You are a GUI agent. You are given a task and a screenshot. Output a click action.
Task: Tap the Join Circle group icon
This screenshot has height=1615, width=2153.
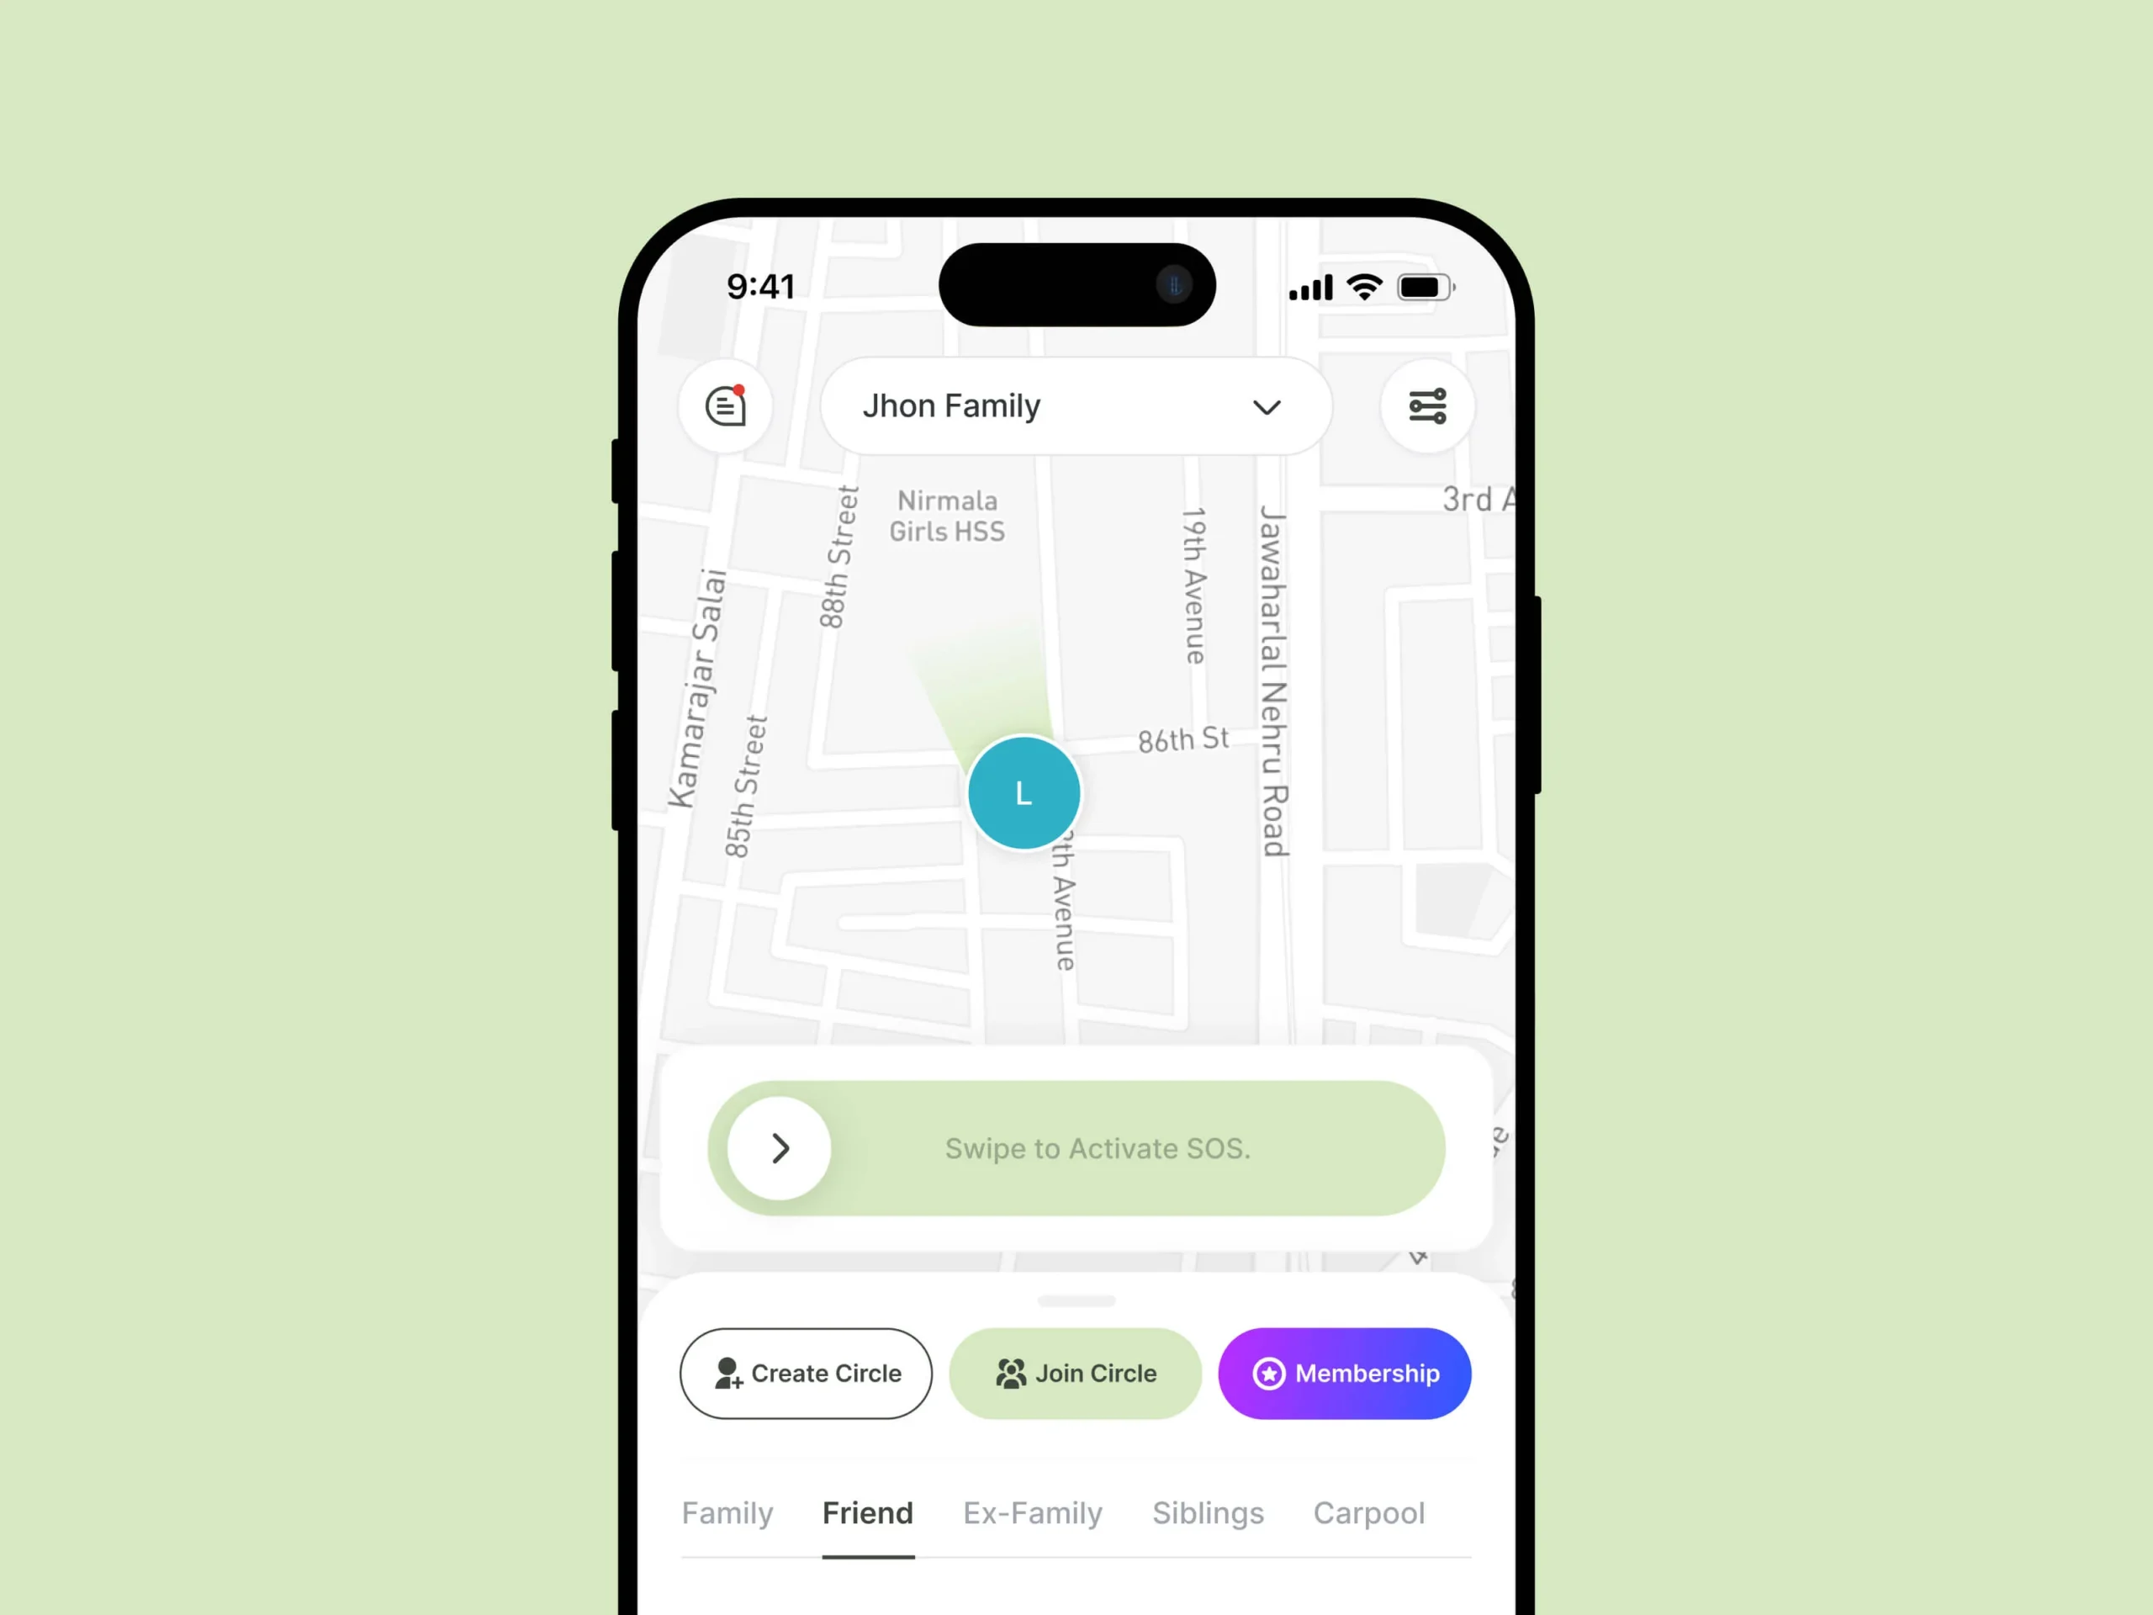[1012, 1373]
